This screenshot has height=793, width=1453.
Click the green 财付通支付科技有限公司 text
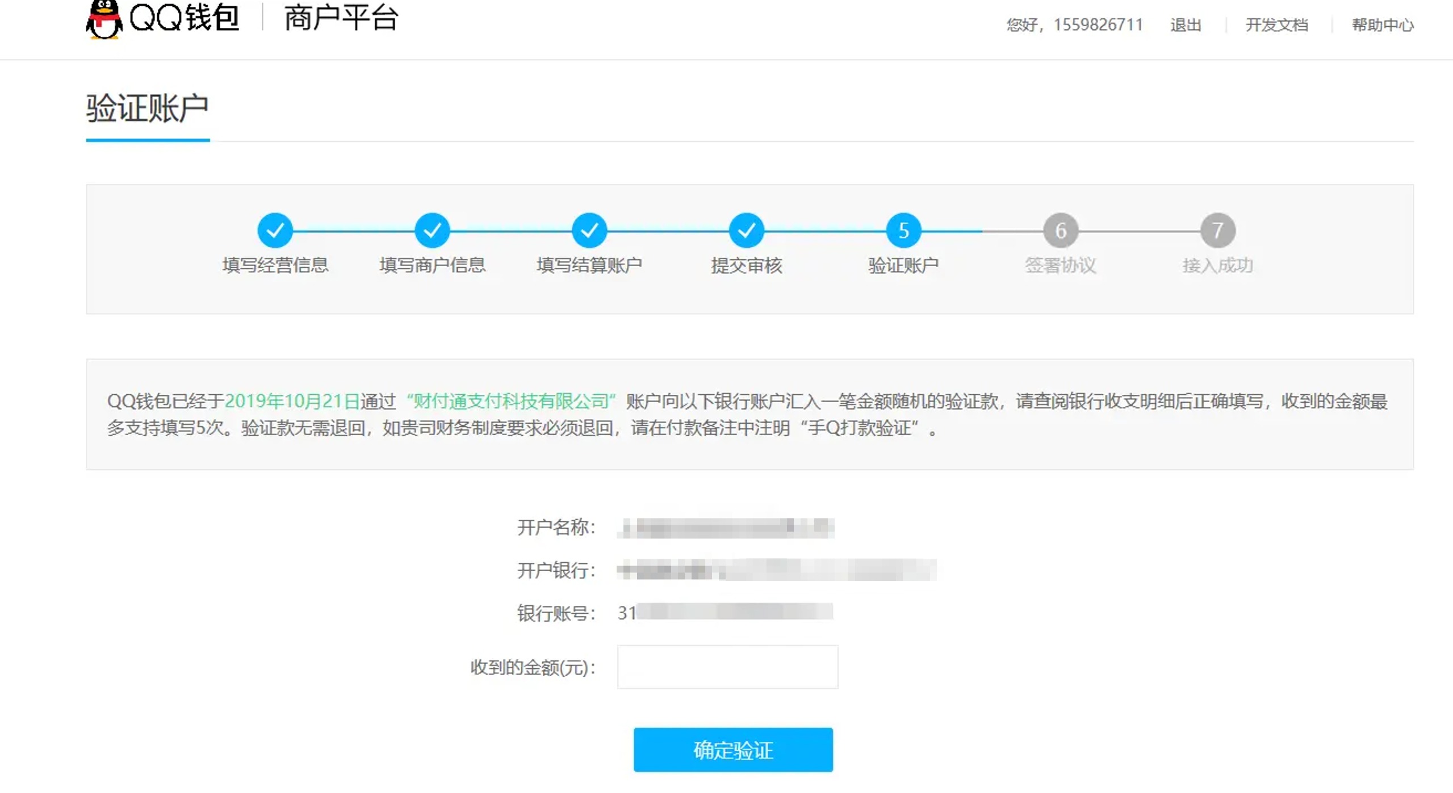512,401
